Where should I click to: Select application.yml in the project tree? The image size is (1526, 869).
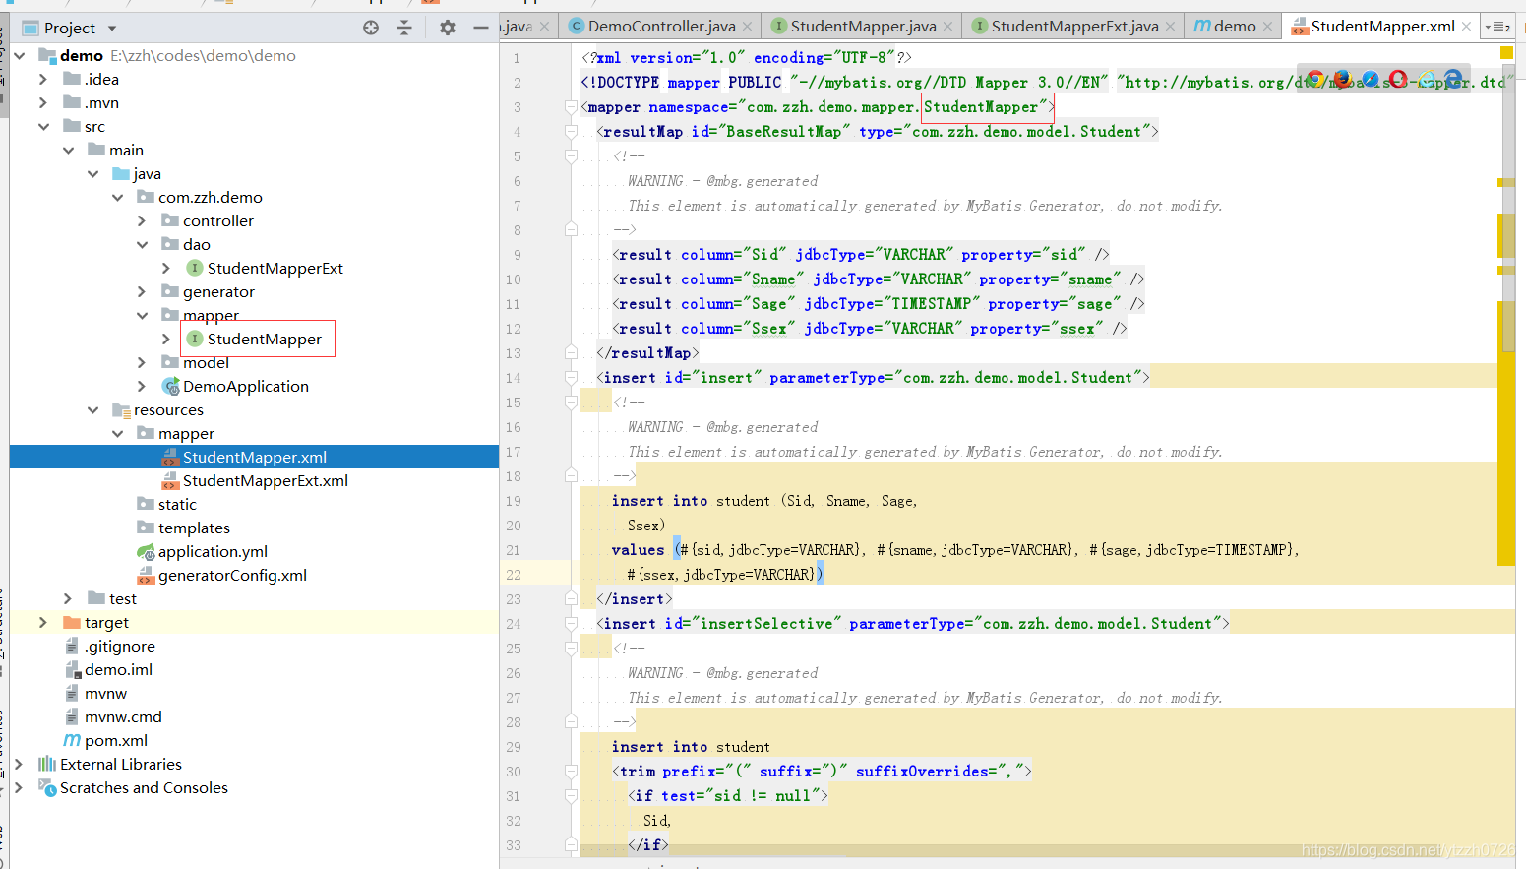click(213, 552)
